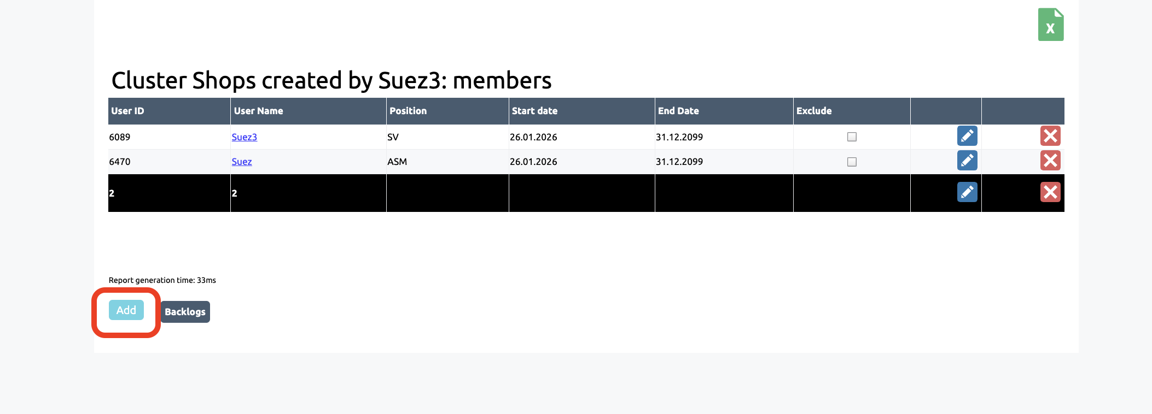Edit the Suez ASM member row
The image size is (1152, 414).
click(967, 161)
